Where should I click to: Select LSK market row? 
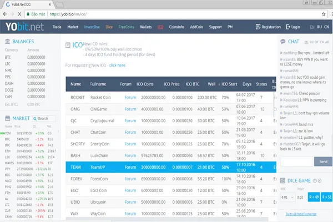31,157
